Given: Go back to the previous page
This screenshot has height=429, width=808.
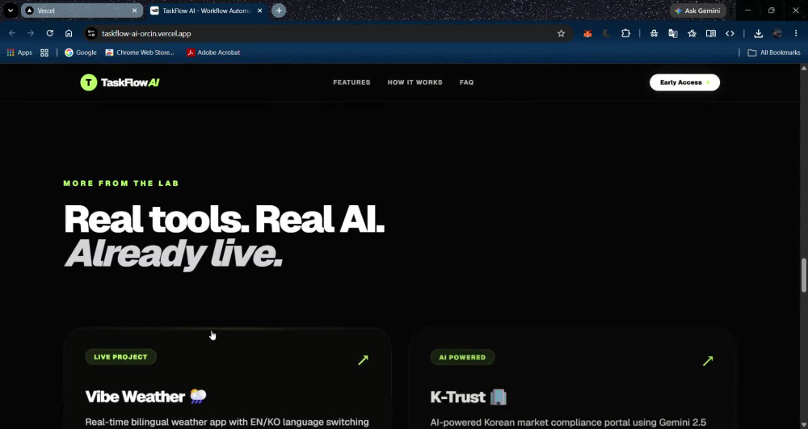Looking at the screenshot, I should coord(12,33).
